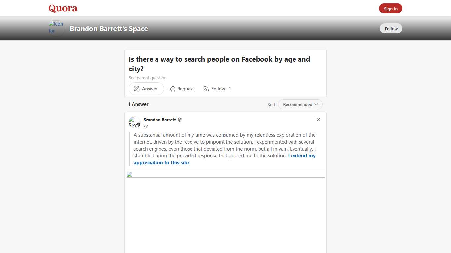This screenshot has height=253, width=451.
Task: Click the Follow count indicator
Action: click(230, 89)
